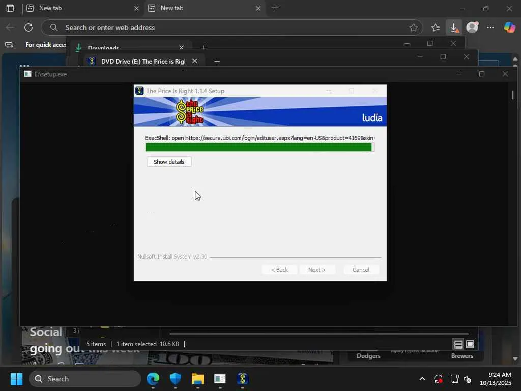Add this page to favorites star icon
Image resolution: width=521 pixels, height=391 pixels.
click(413, 27)
